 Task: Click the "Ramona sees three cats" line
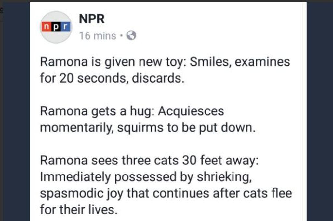point(149,161)
